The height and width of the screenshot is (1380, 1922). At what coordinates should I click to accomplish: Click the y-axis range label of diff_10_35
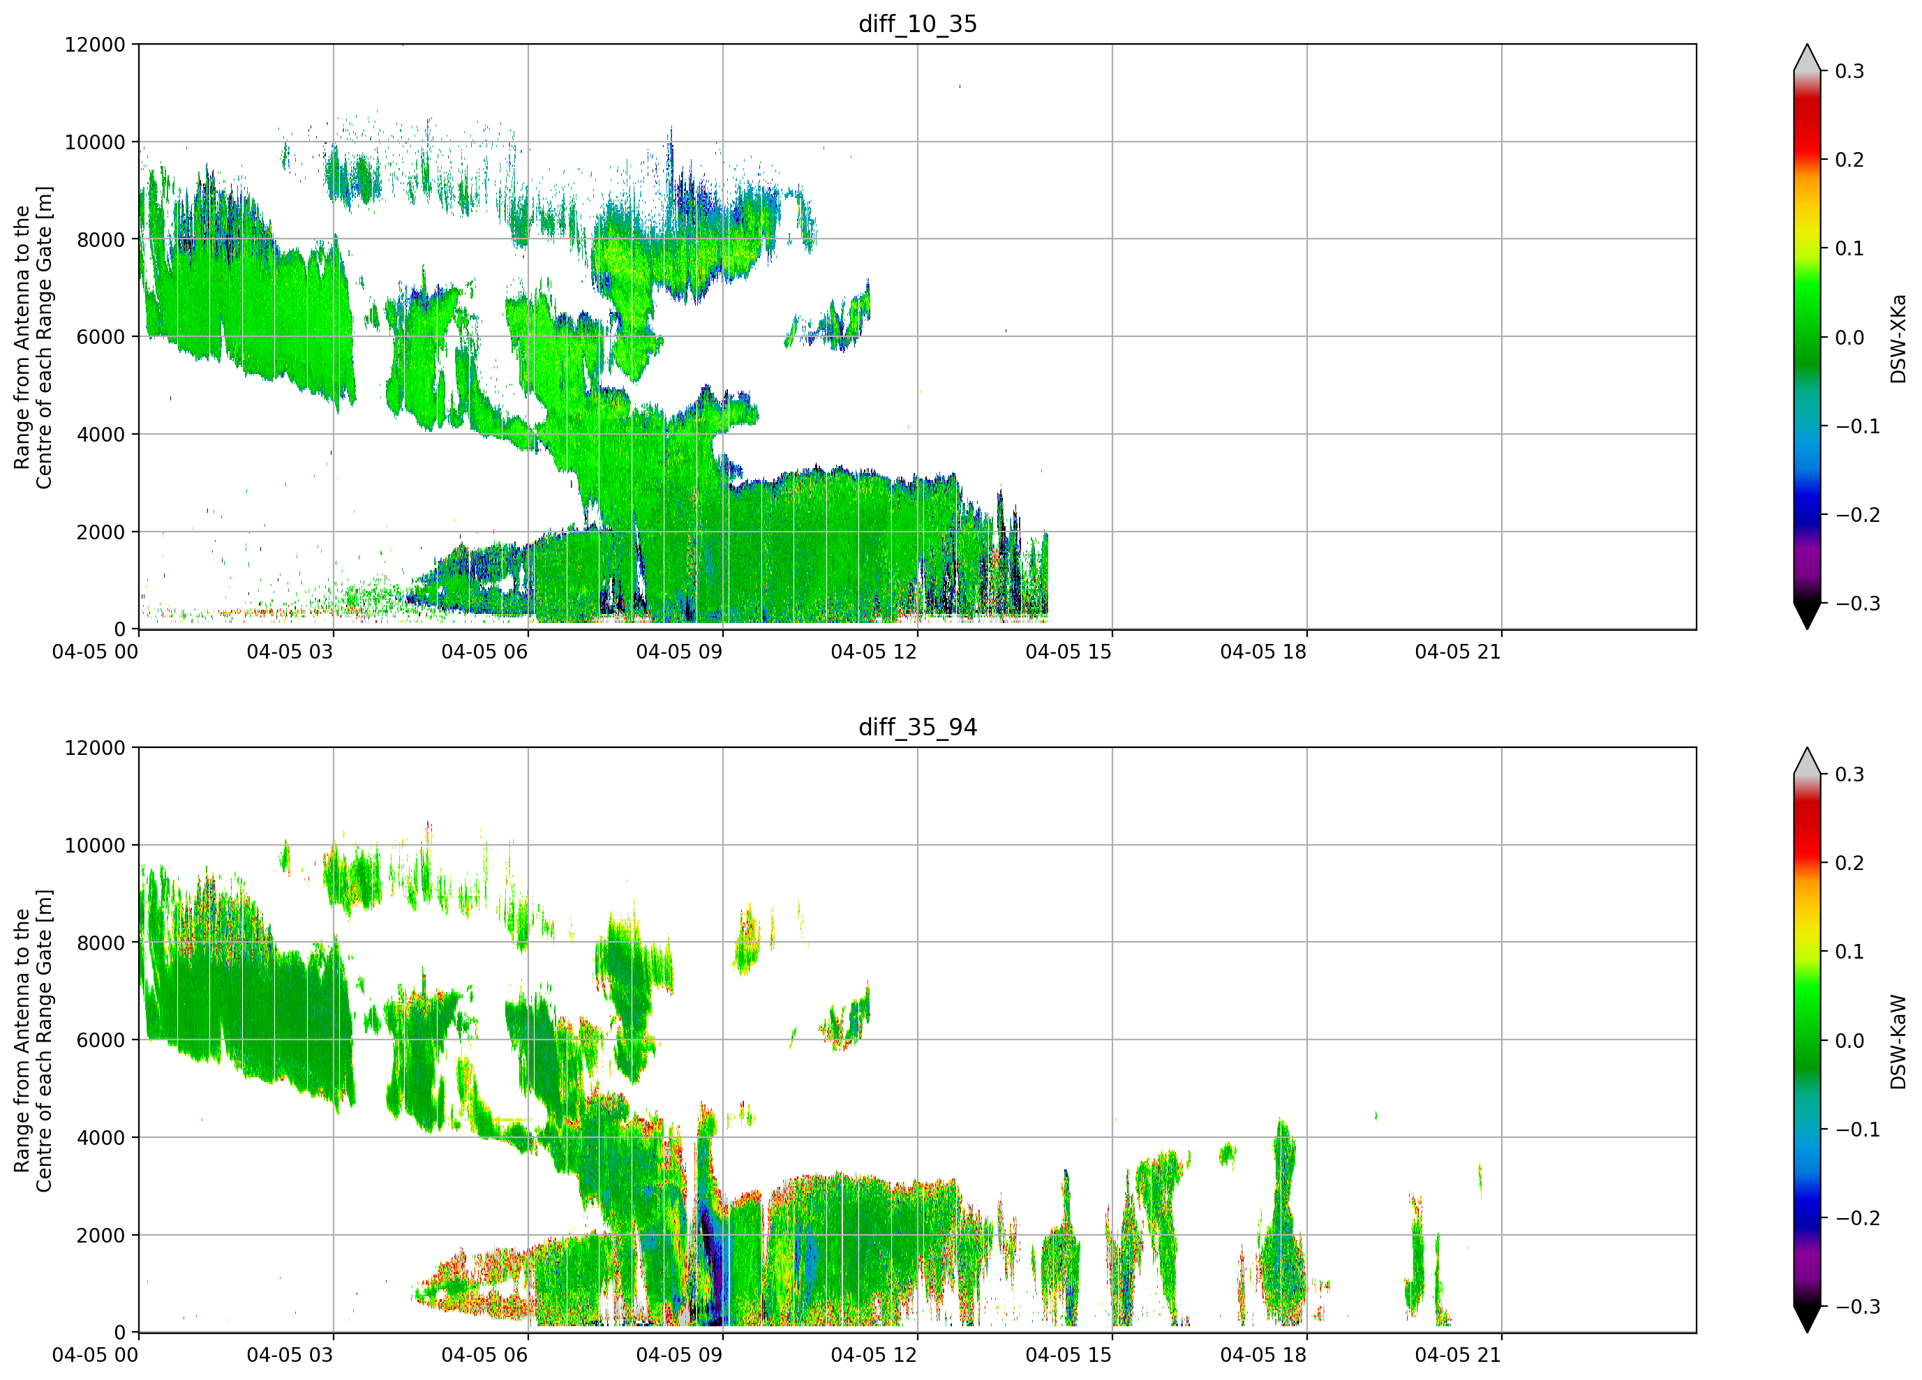(33, 337)
